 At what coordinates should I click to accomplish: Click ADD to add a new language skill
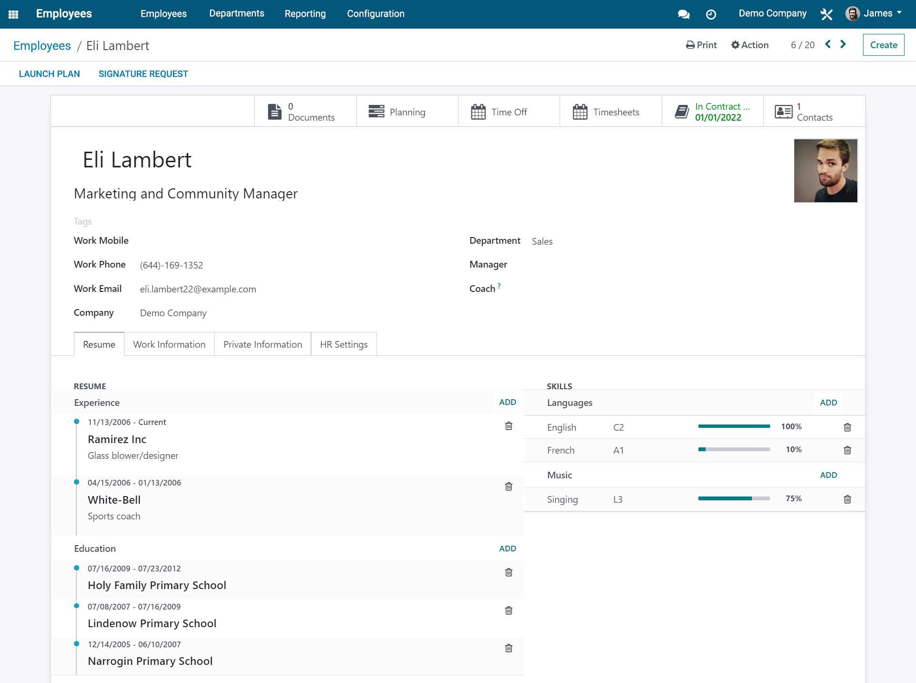[x=828, y=402]
